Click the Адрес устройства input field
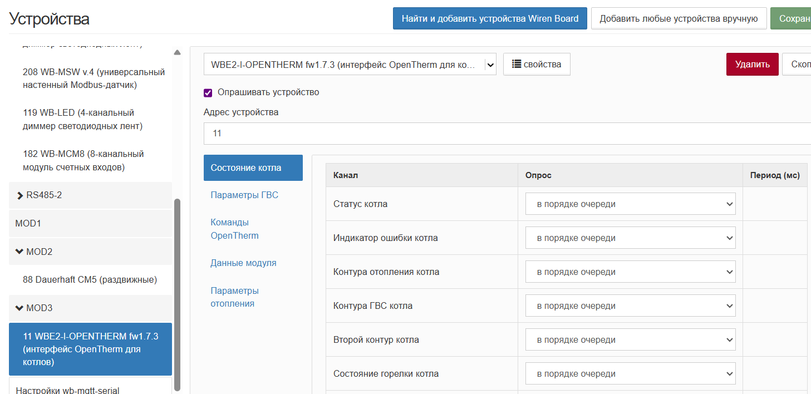Image resolution: width=811 pixels, height=394 pixels. pos(507,134)
